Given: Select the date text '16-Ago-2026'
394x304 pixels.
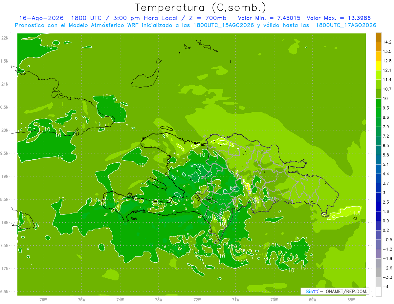Looking at the screenshot, I should click(x=41, y=18).
